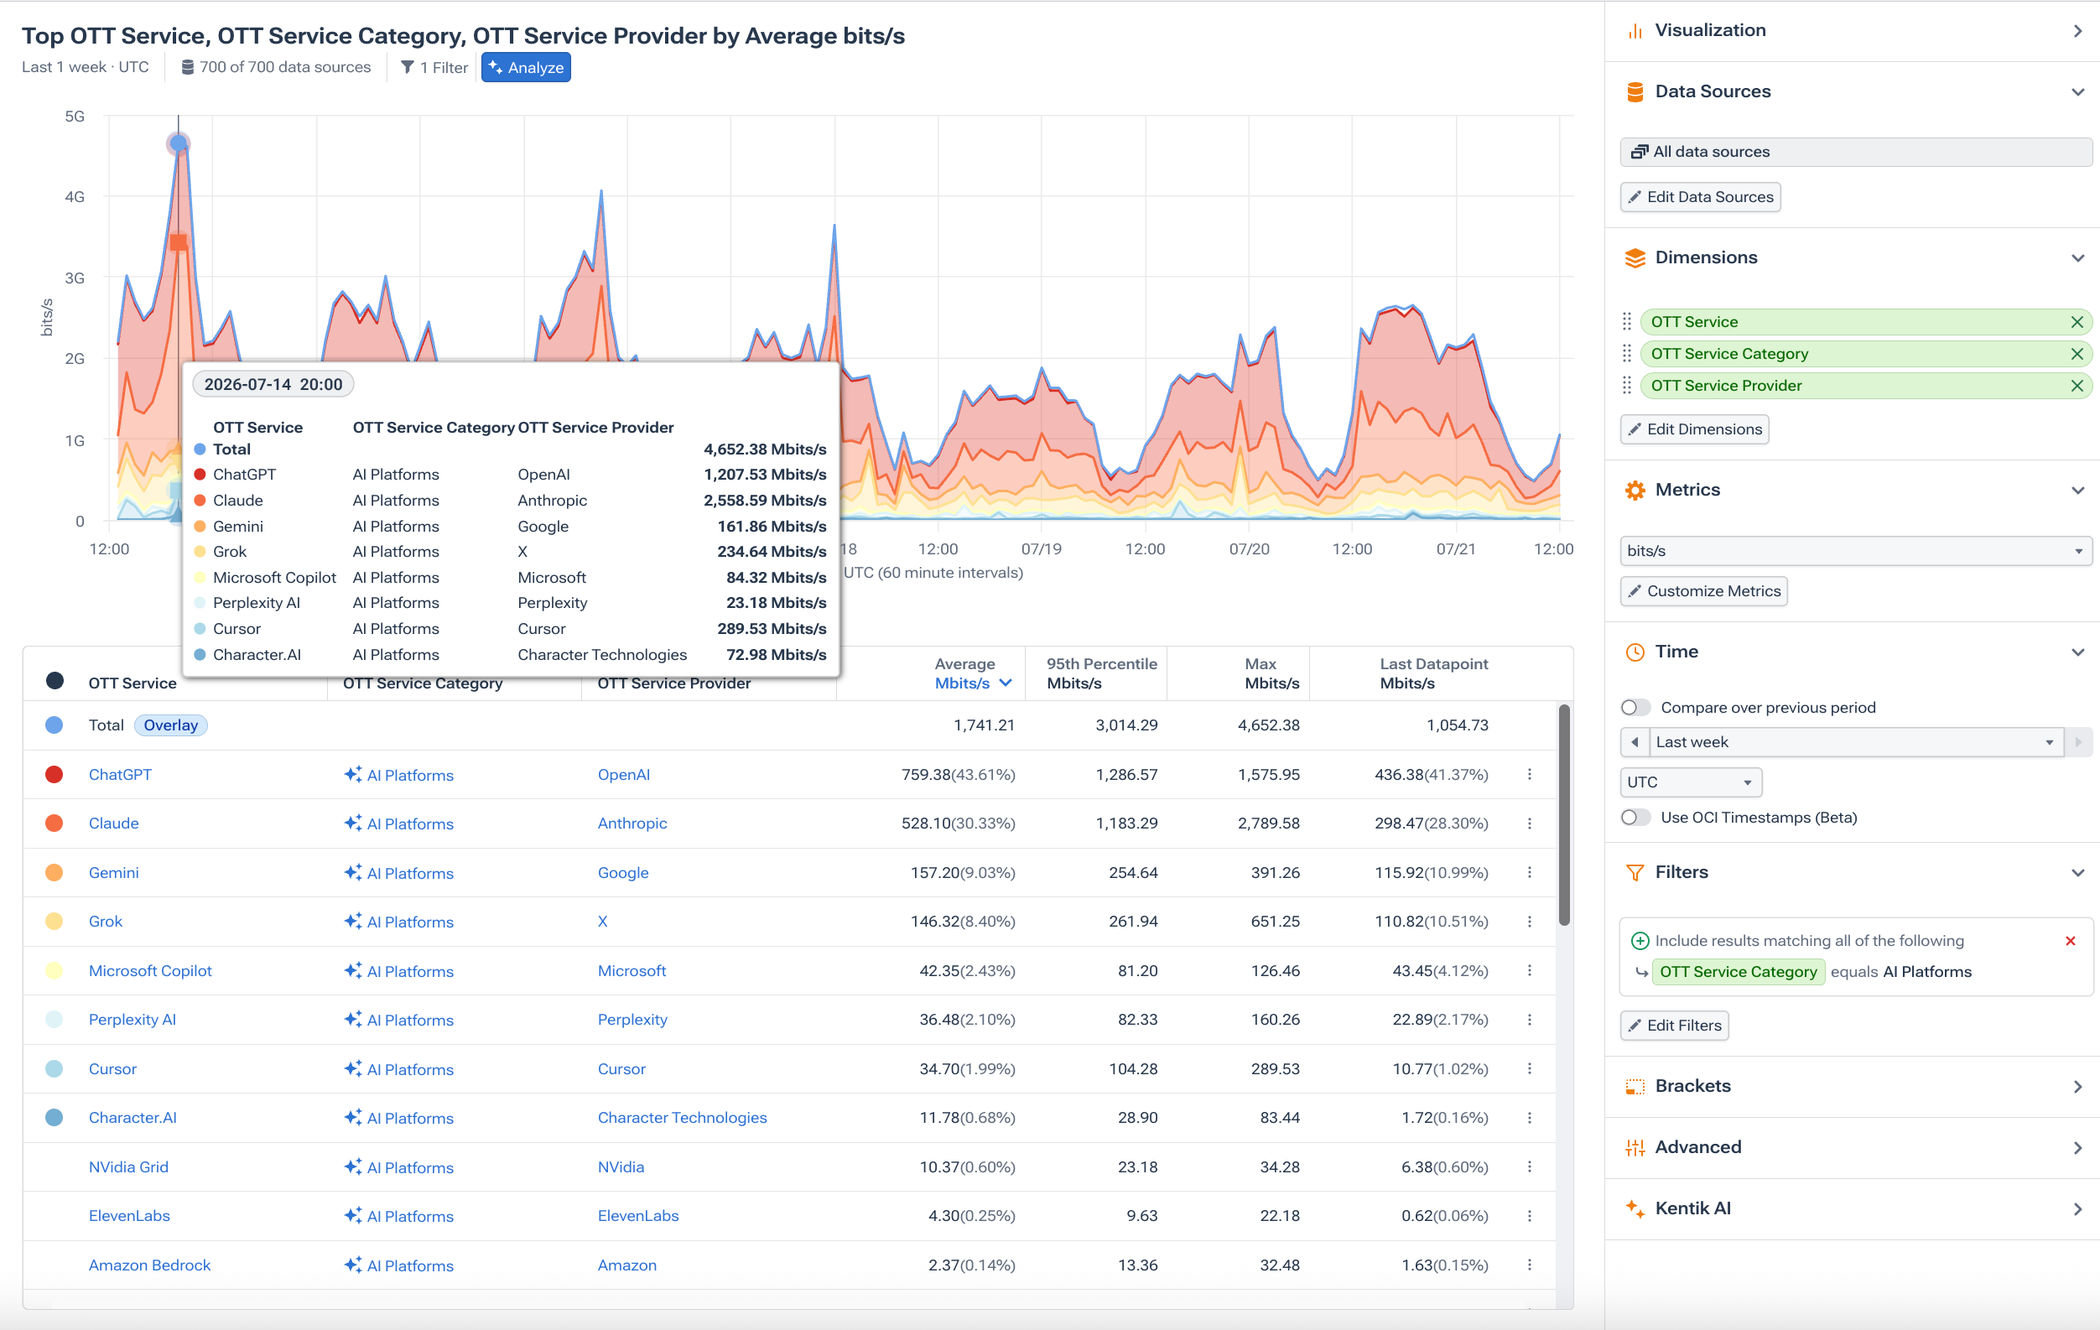Go to the previous time period arrow
This screenshot has height=1330, width=2100.
[1635, 742]
